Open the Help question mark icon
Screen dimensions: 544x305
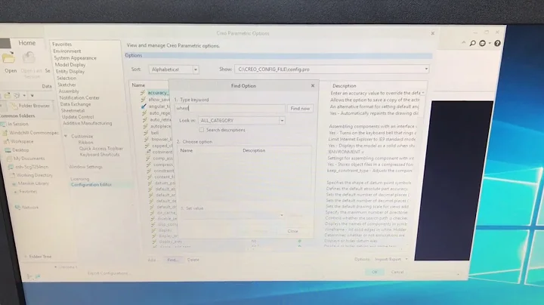point(497,43)
